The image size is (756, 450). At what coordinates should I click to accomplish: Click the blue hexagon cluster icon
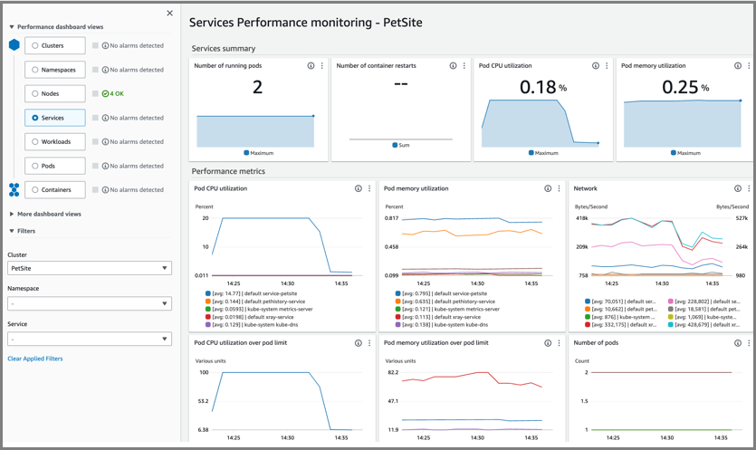click(x=14, y=45)
